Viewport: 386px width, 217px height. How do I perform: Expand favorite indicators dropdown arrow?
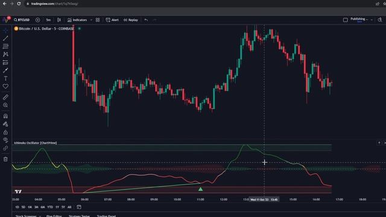[x=91, y=20]
